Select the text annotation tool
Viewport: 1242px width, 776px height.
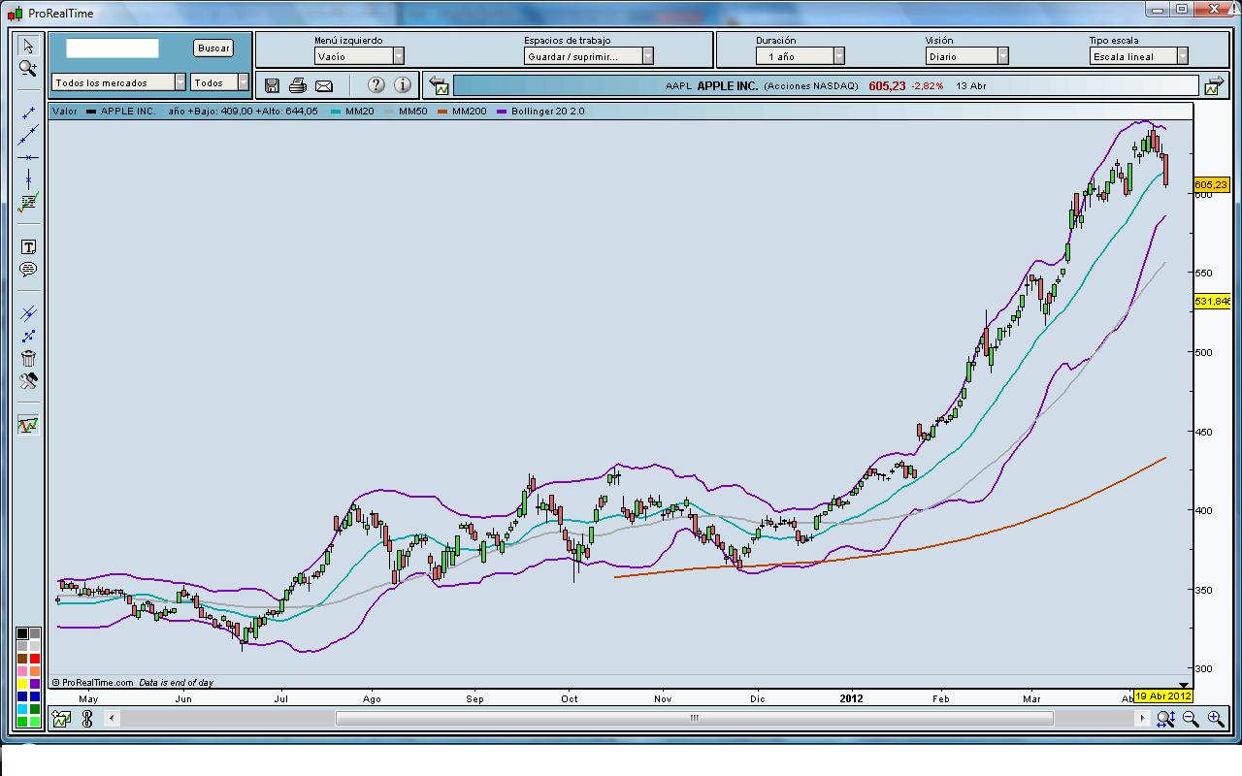point(28,247)
